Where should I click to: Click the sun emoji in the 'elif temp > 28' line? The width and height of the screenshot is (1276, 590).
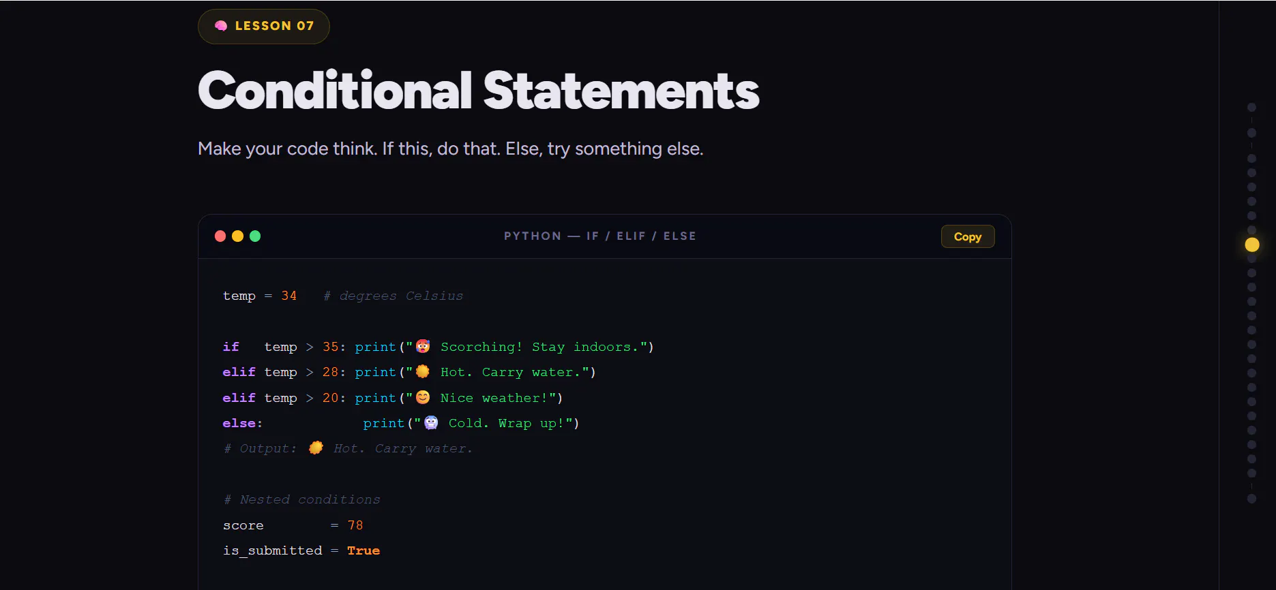[423, 371]
